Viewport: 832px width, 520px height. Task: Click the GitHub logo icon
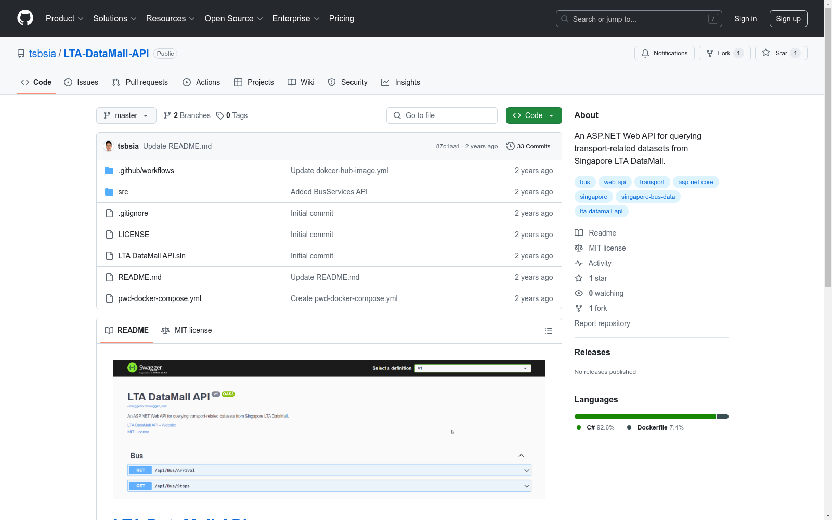point(25,18)
